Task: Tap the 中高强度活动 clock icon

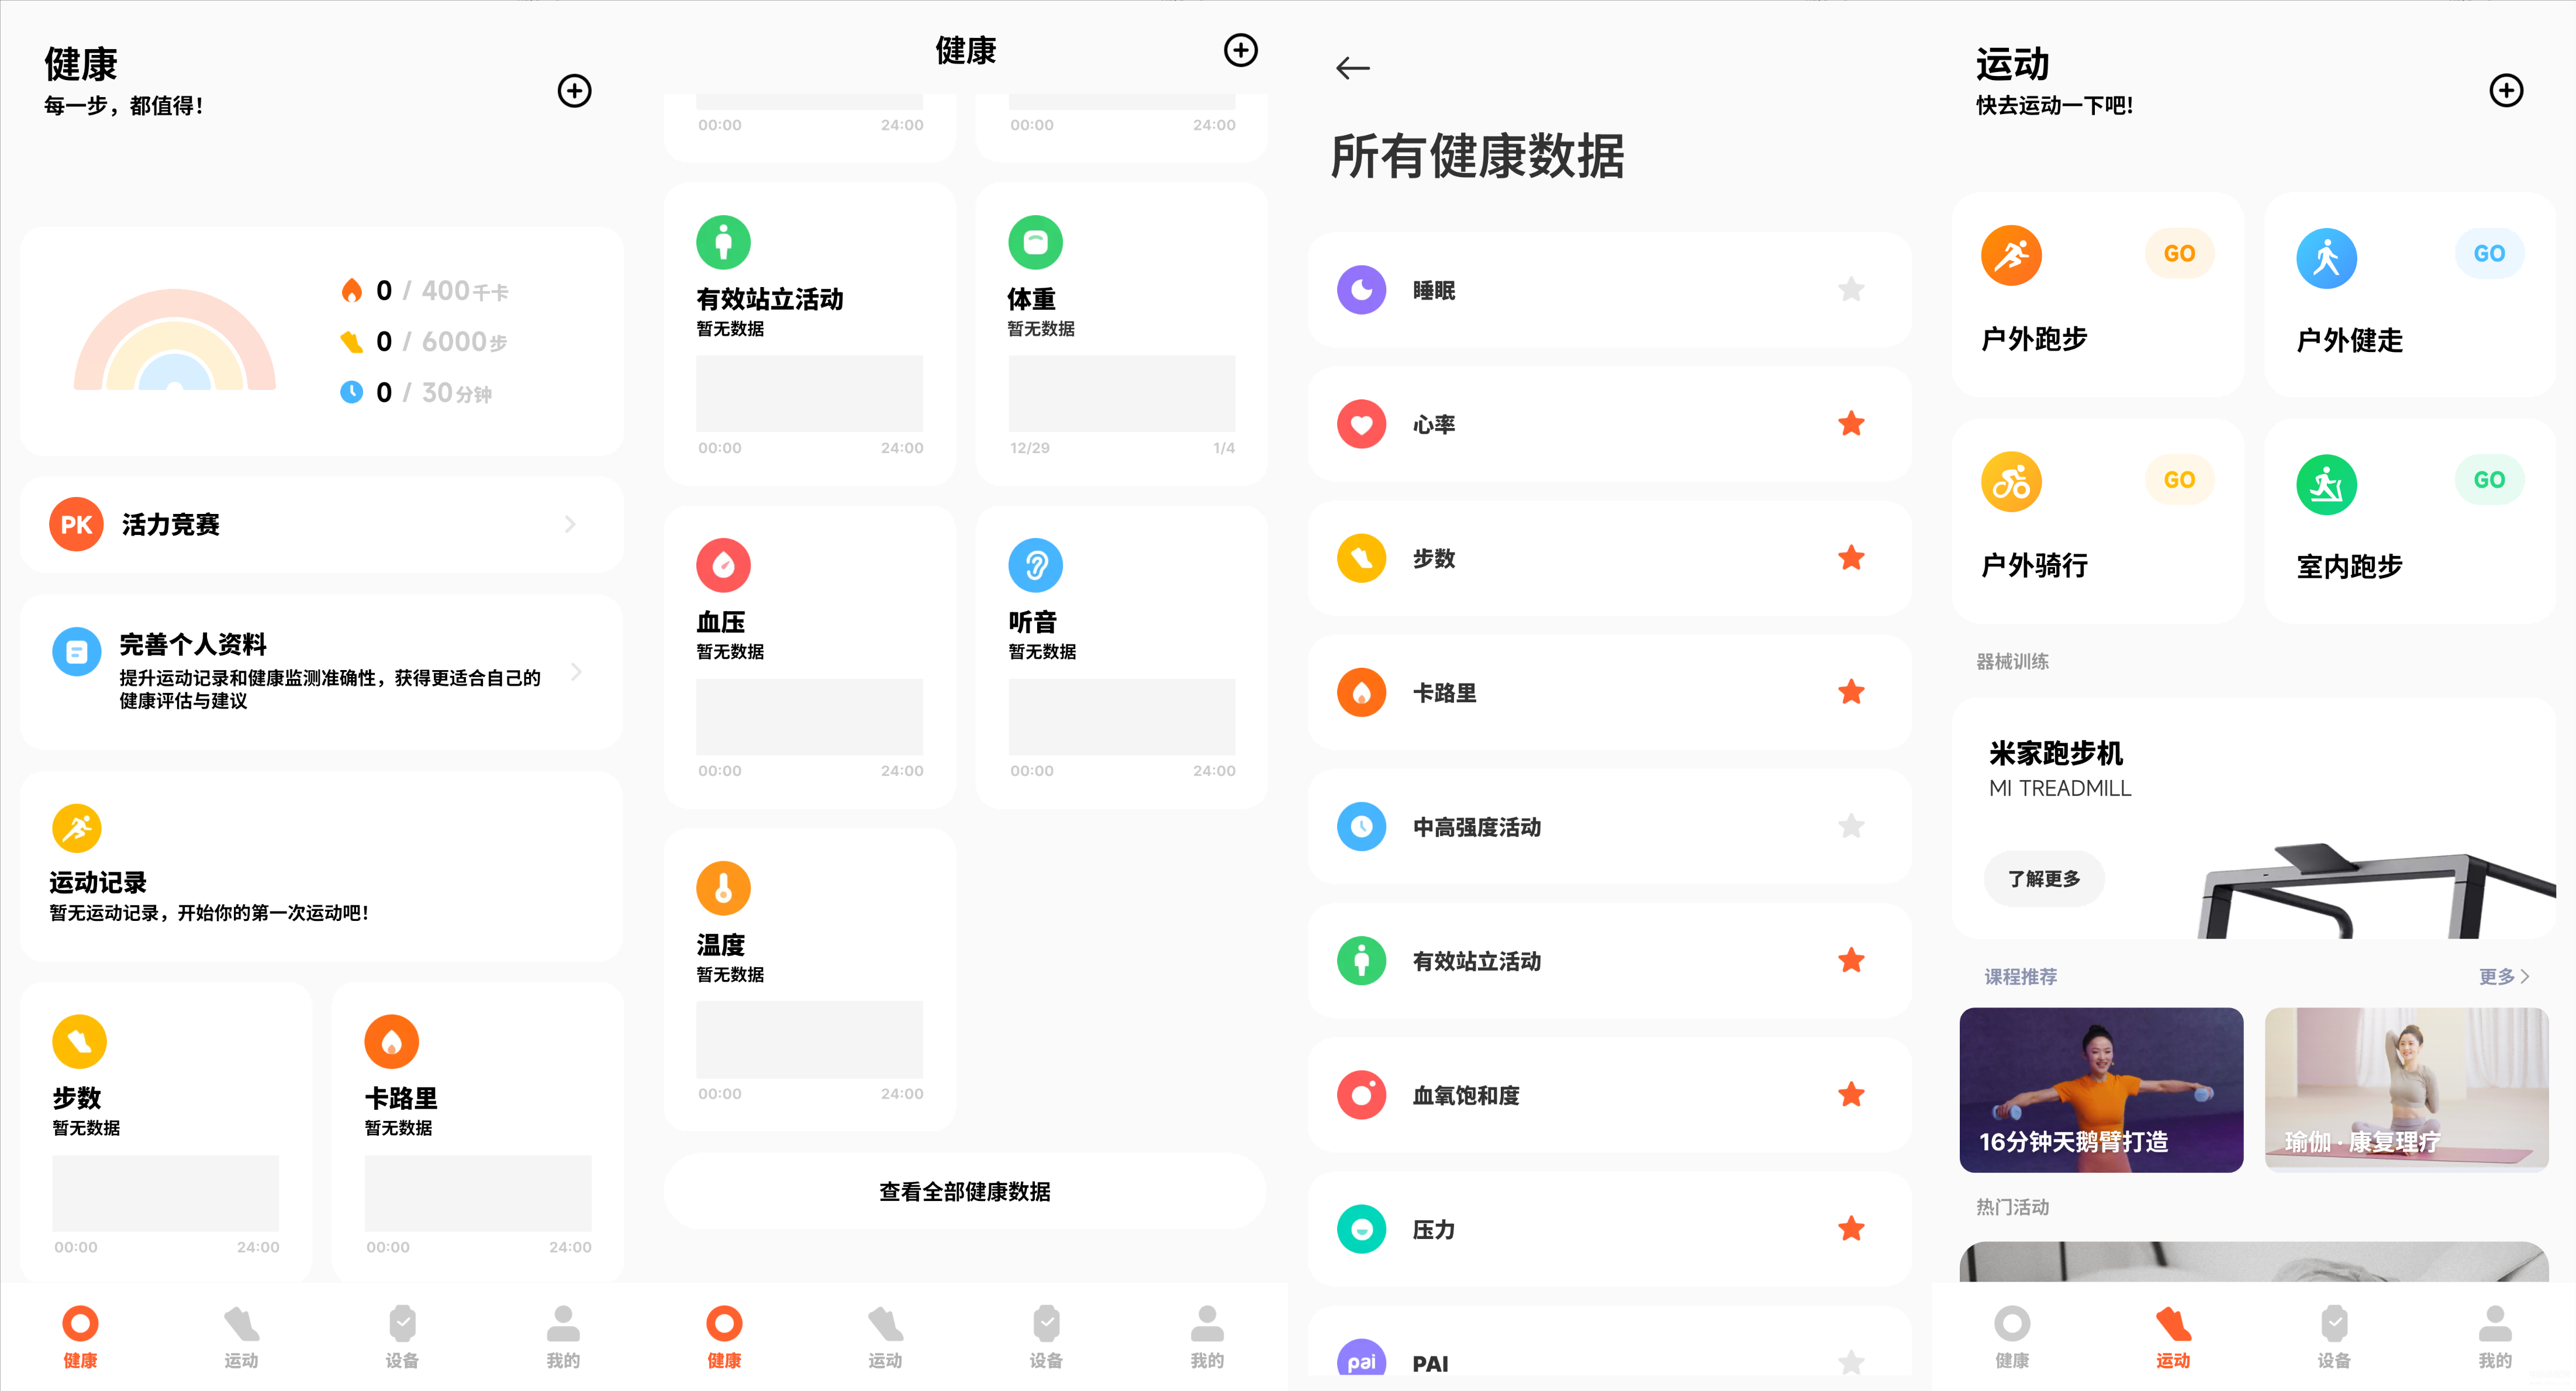Action: coord(1361,827)
